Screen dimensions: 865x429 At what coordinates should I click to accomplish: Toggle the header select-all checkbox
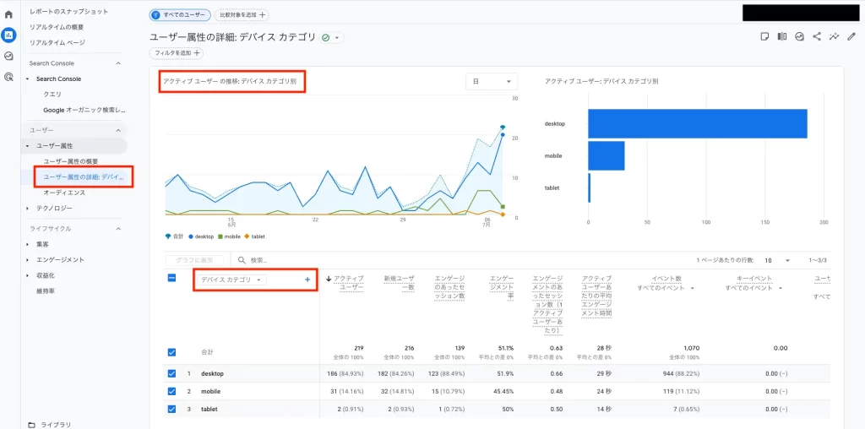(x=171, y=279)
